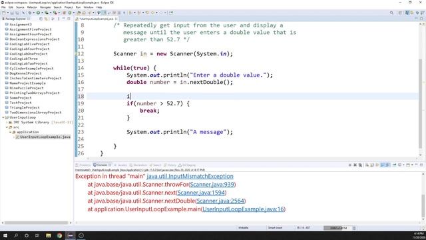Click Package Explorer horizontal scrollbar
The height and width of the screenshot is (240, 426).
36,223
